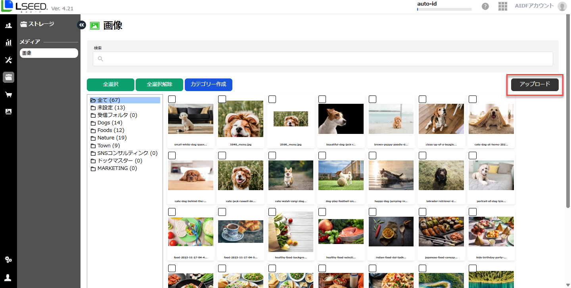Image resolution: width=571 pixels, height=288 pixels.
Task: Click the help question mark icon
Action: [485, 6]
